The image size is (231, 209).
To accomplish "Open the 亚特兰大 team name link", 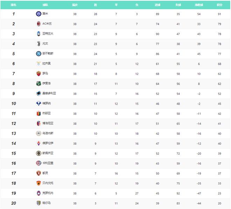I will [48, 34].
